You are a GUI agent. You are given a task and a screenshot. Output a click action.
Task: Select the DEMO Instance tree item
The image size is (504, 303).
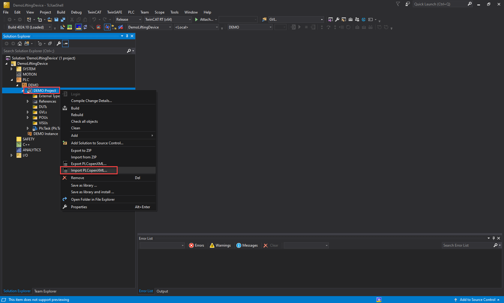pos(46,134)
